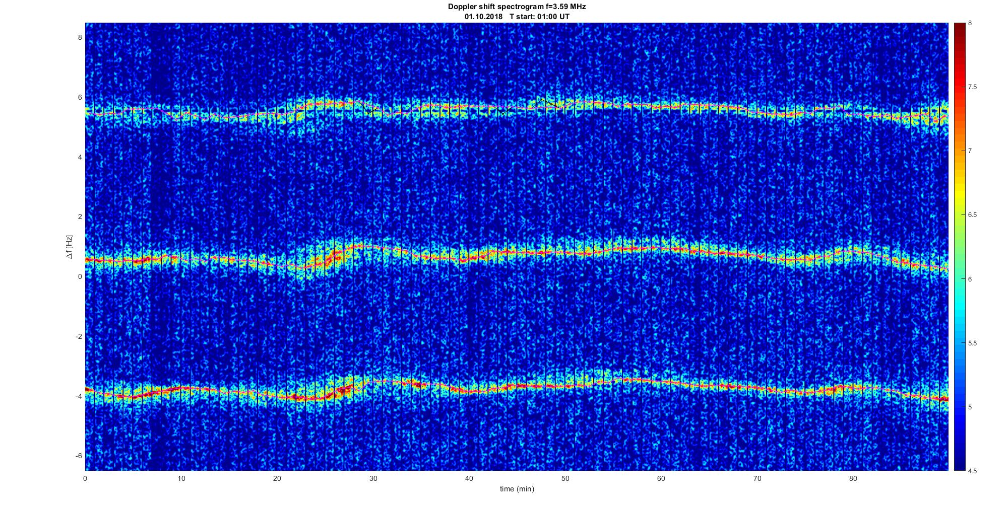Click the y-axis tick label "-2"
Screen dimensions: 1008x505
point(79,336)
